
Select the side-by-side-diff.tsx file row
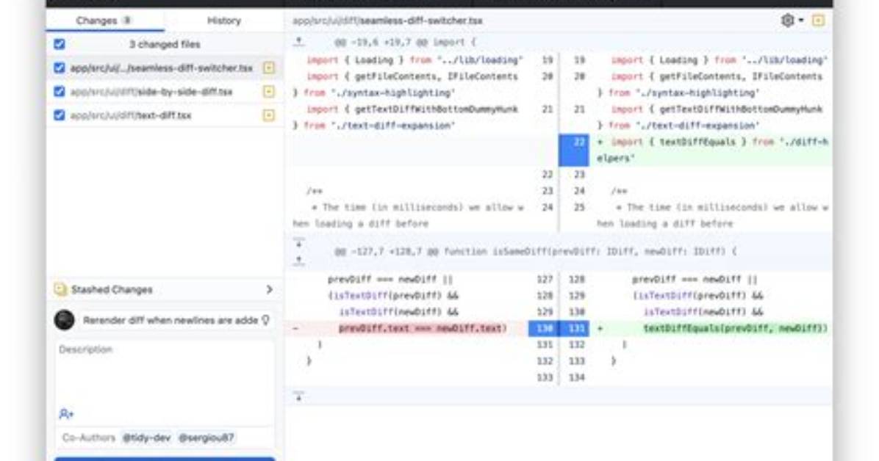click(x=165, y=91)
